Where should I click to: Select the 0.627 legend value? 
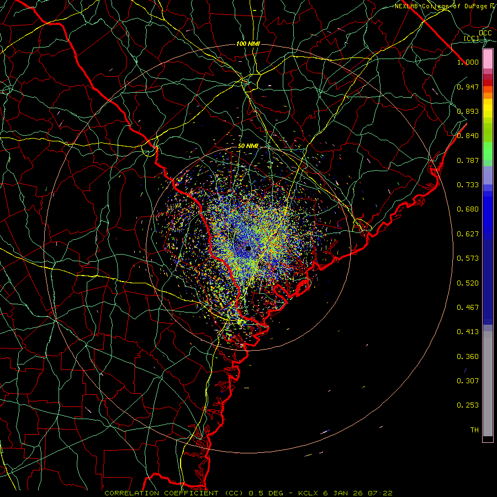468,234
